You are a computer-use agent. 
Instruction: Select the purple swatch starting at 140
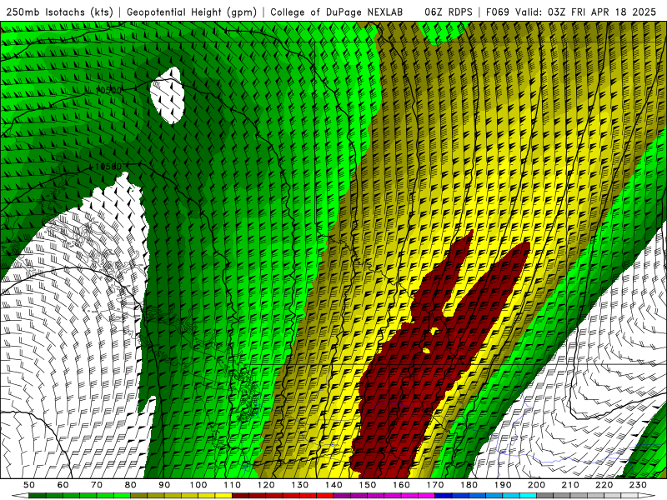tap(342, 495)
